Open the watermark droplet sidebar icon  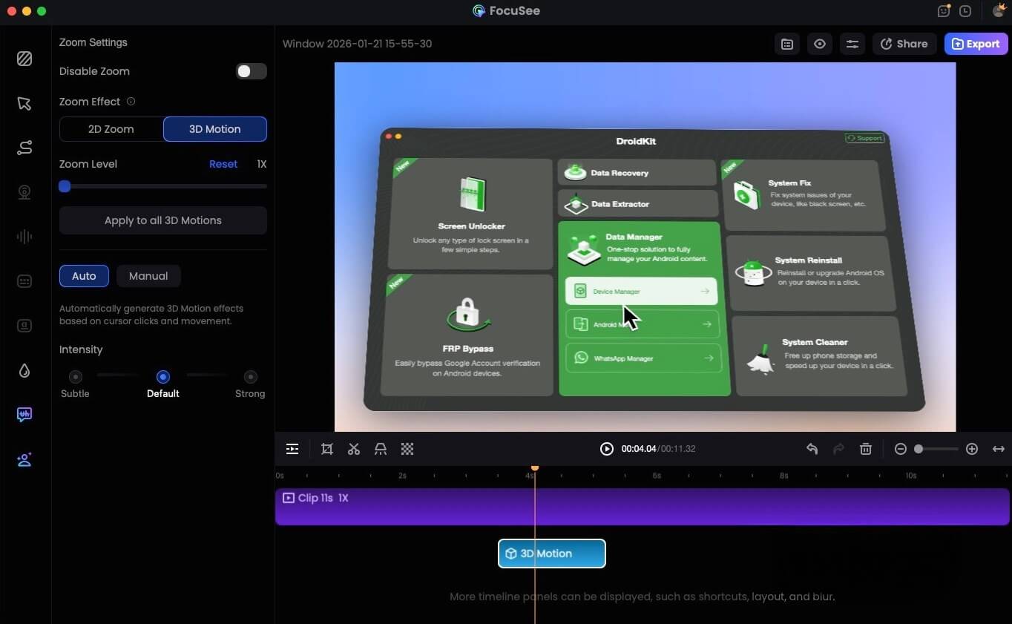24,371
